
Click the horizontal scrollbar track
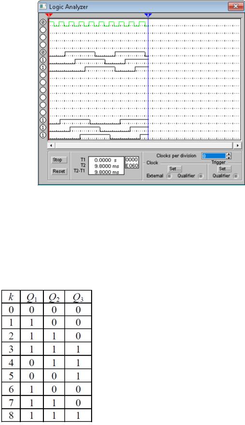tap(144, 145)
